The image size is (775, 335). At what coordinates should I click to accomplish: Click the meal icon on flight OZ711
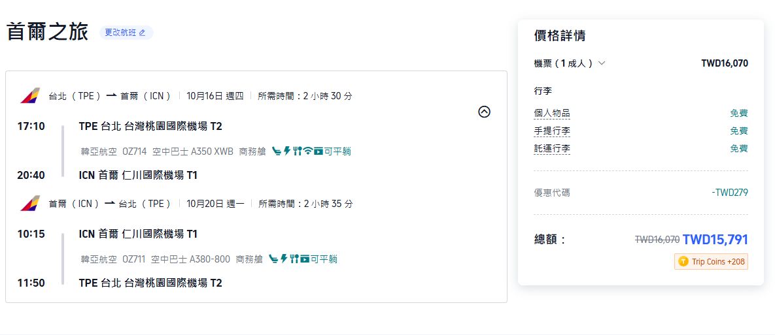point(294,259)
